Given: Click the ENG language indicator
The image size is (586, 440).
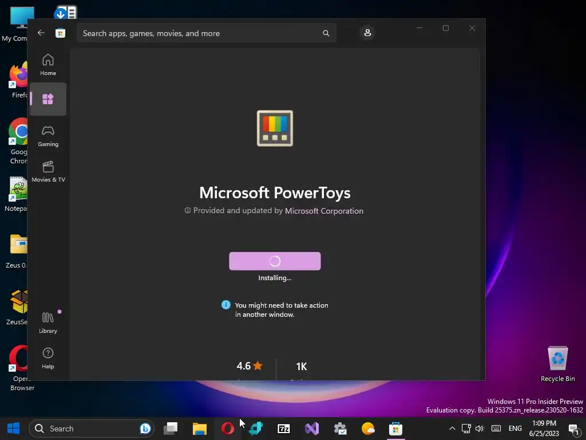Looking at the screenshot, I should [x=515, y=429].
